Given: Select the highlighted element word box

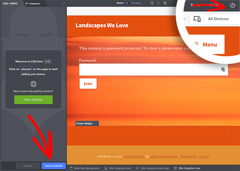Looking at the screenshot, I should [26, 69].
